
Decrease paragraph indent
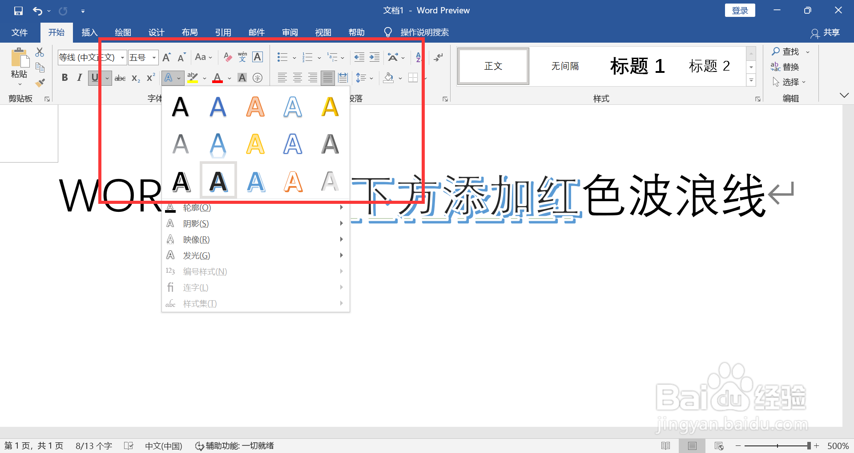pos(359,57)
